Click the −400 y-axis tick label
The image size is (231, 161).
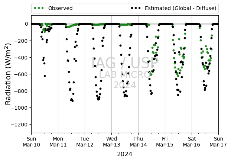pyautogui.click(x=21, y=58)
